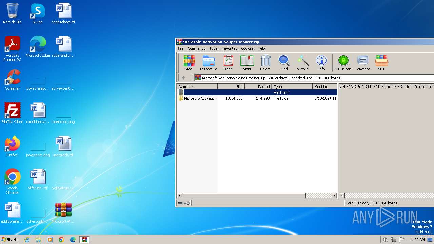Open the File menu

tap(181, 48)
